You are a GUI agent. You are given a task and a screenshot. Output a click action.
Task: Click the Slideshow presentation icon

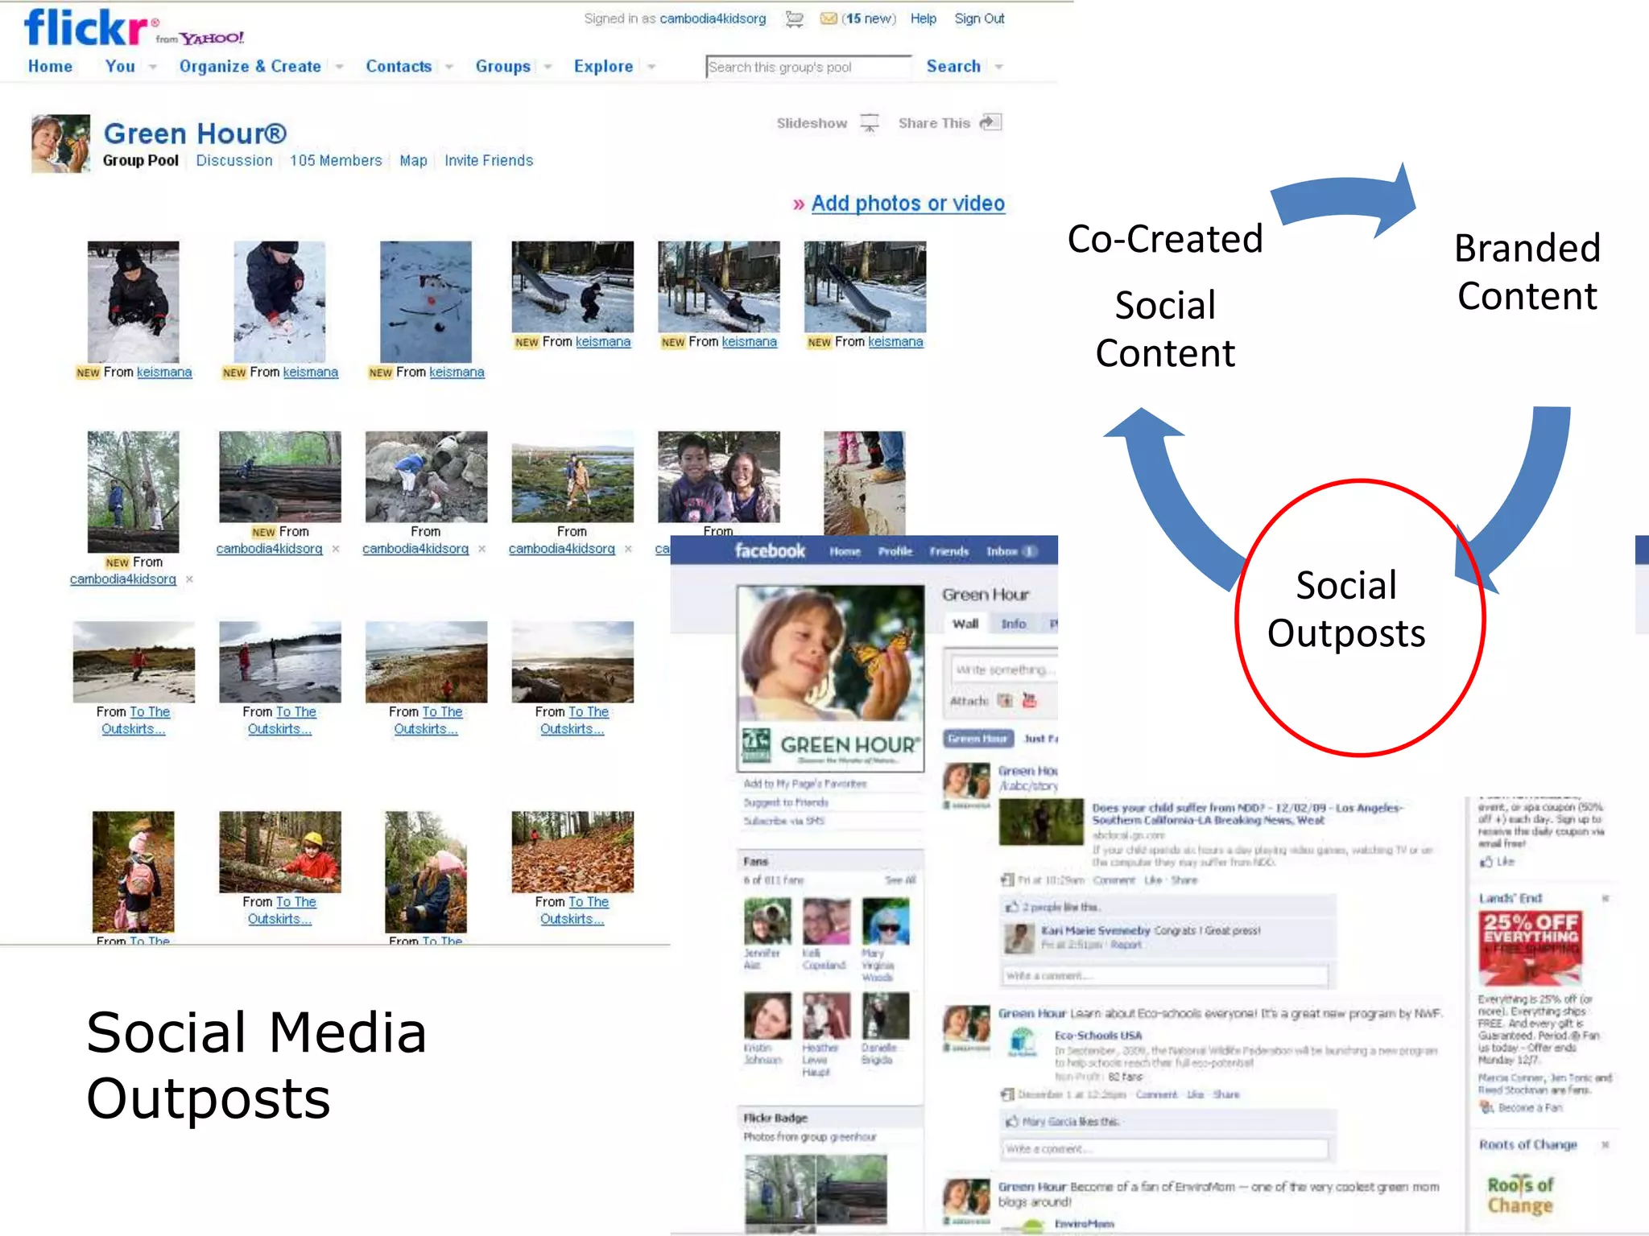[x=870, y=123]
